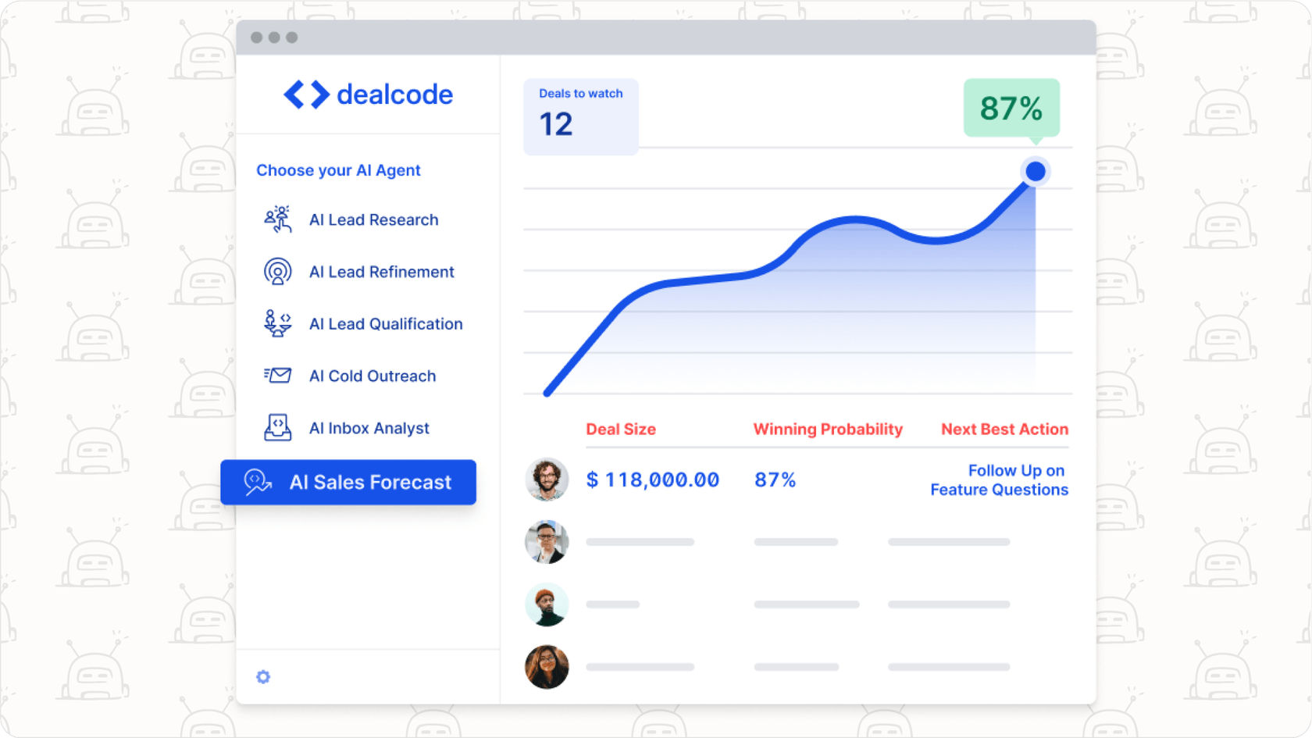The width and height of the screenshot is (1312, 738).
Task: Open the settings gear at sidebar bottom
Action: [263, 676]
